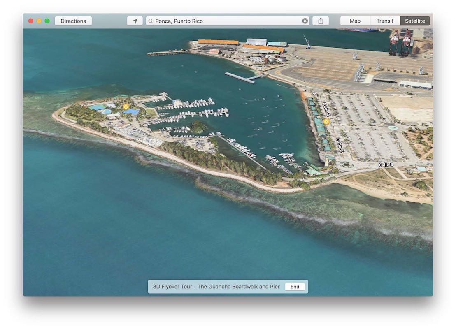Click inside the search field

point(226,21)
